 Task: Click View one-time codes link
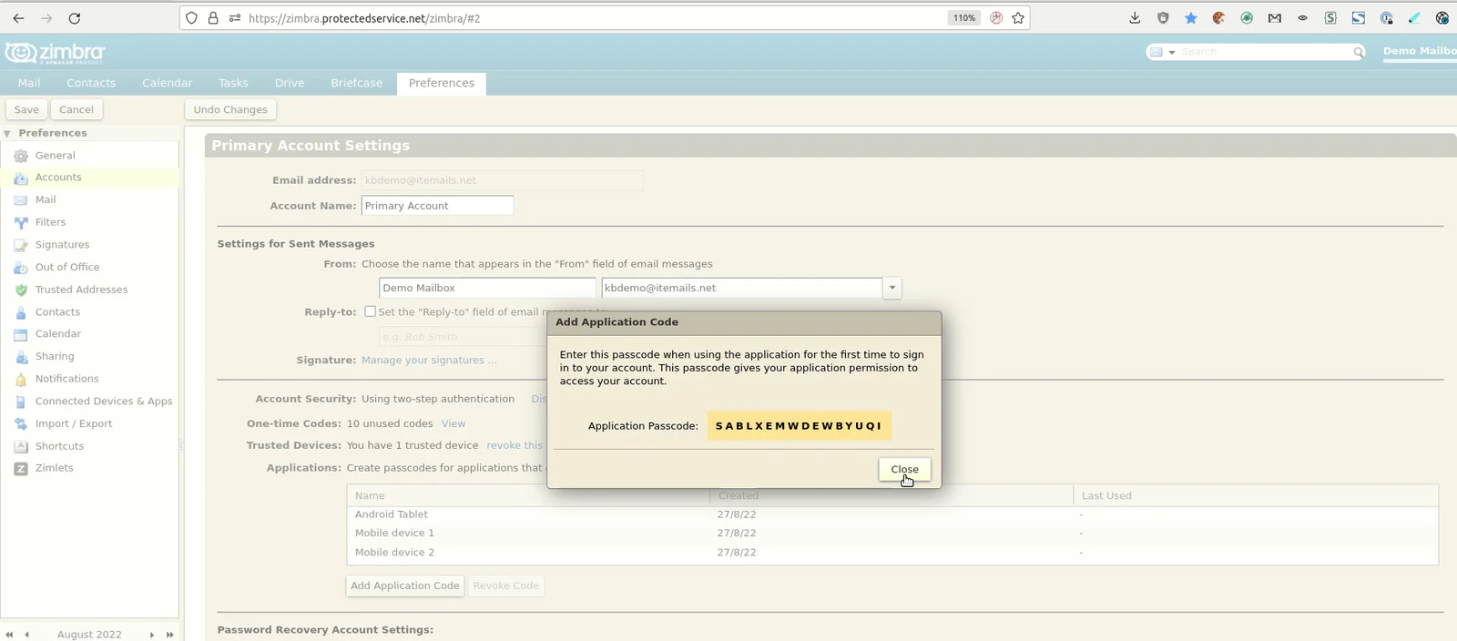[x=453, y=424]
